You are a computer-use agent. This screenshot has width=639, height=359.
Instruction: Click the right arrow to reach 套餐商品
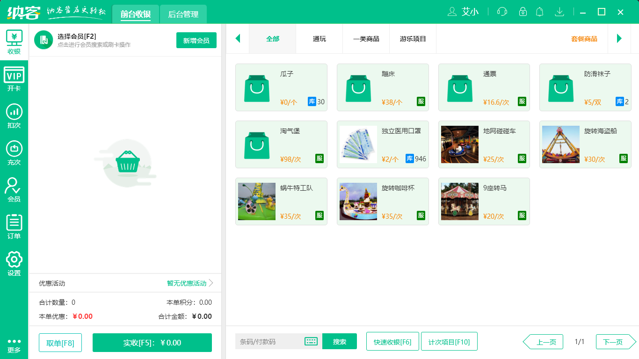tap(619, 39)
